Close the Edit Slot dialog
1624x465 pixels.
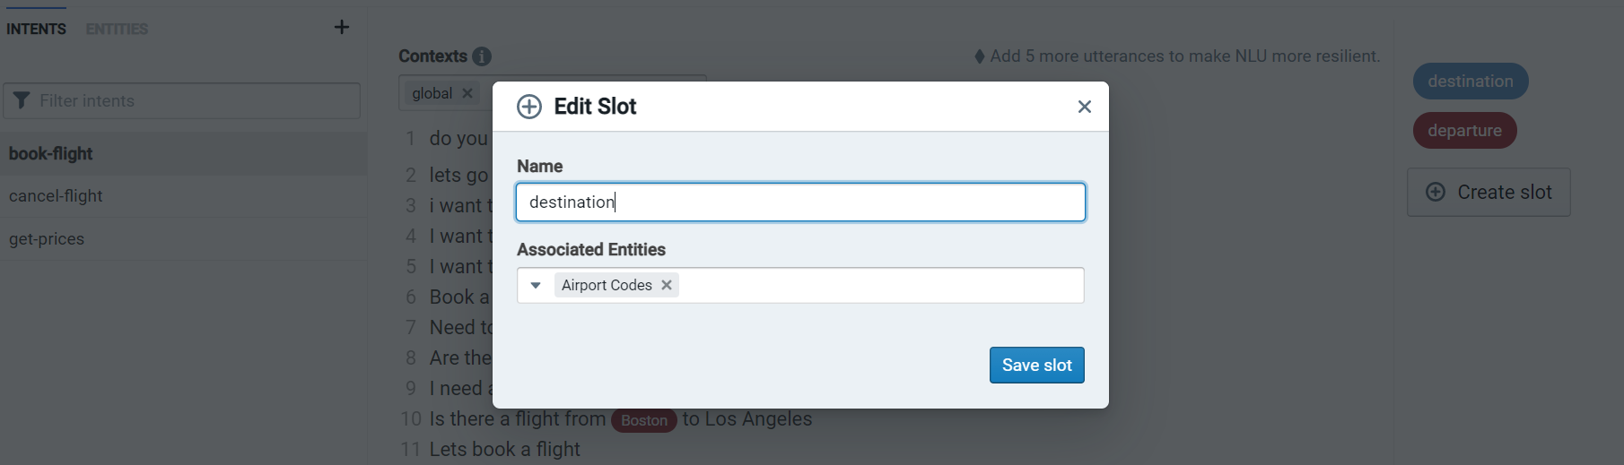tap(1084, 107)
